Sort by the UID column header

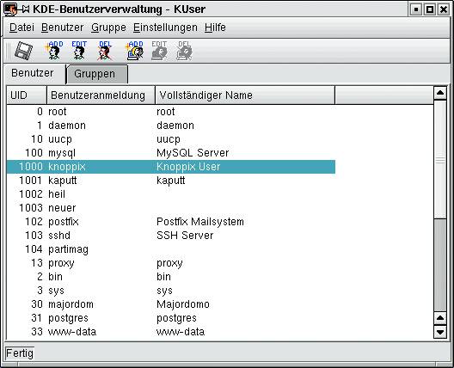[27, 95]
